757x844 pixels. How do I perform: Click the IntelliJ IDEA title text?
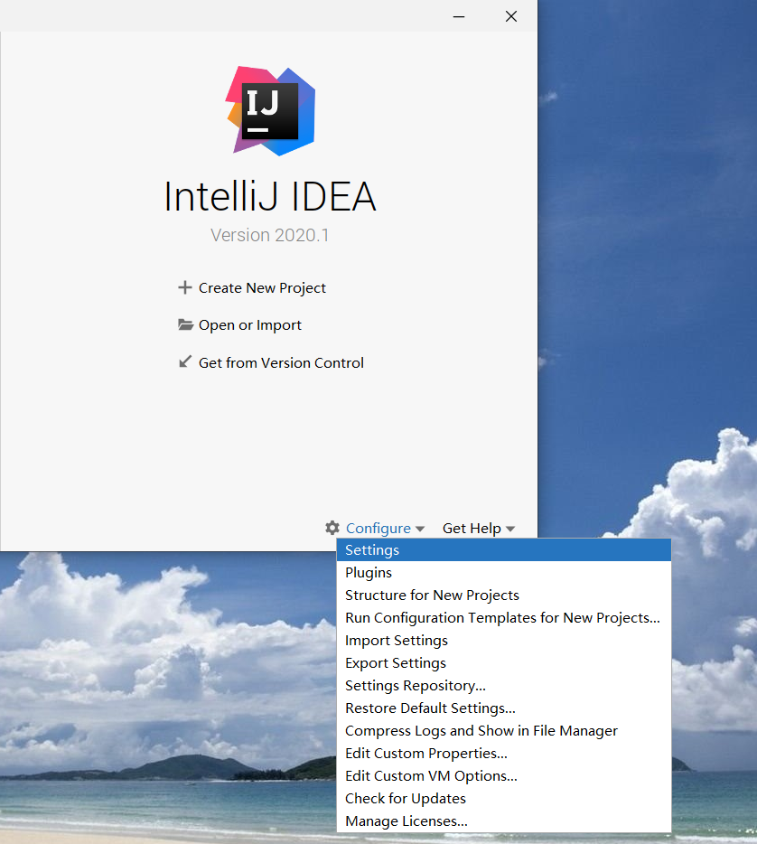[270, 196]
